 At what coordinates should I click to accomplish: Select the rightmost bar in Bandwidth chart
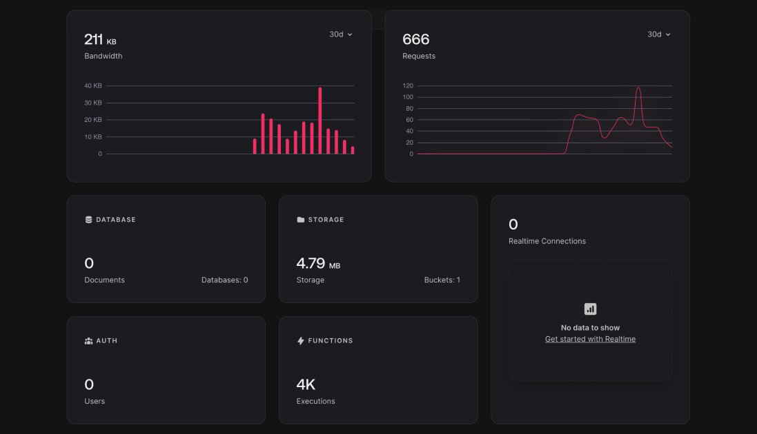point(353,150)
